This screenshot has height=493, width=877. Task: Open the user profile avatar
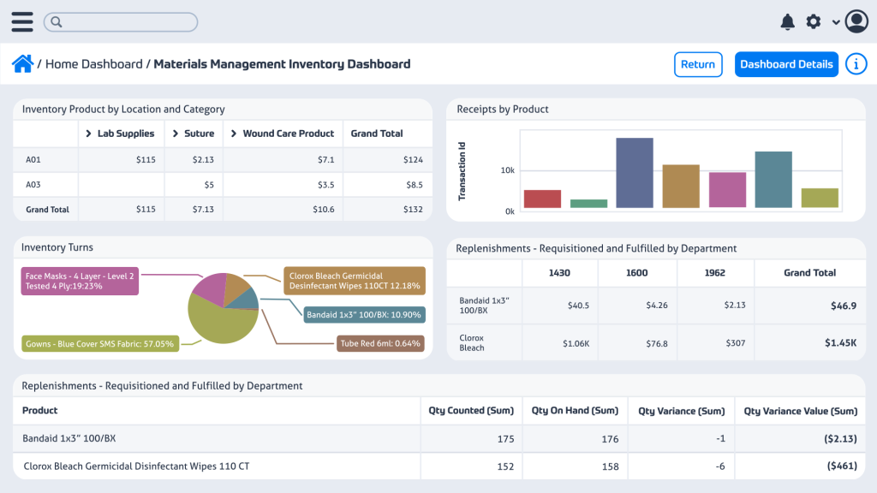[856, 21]
